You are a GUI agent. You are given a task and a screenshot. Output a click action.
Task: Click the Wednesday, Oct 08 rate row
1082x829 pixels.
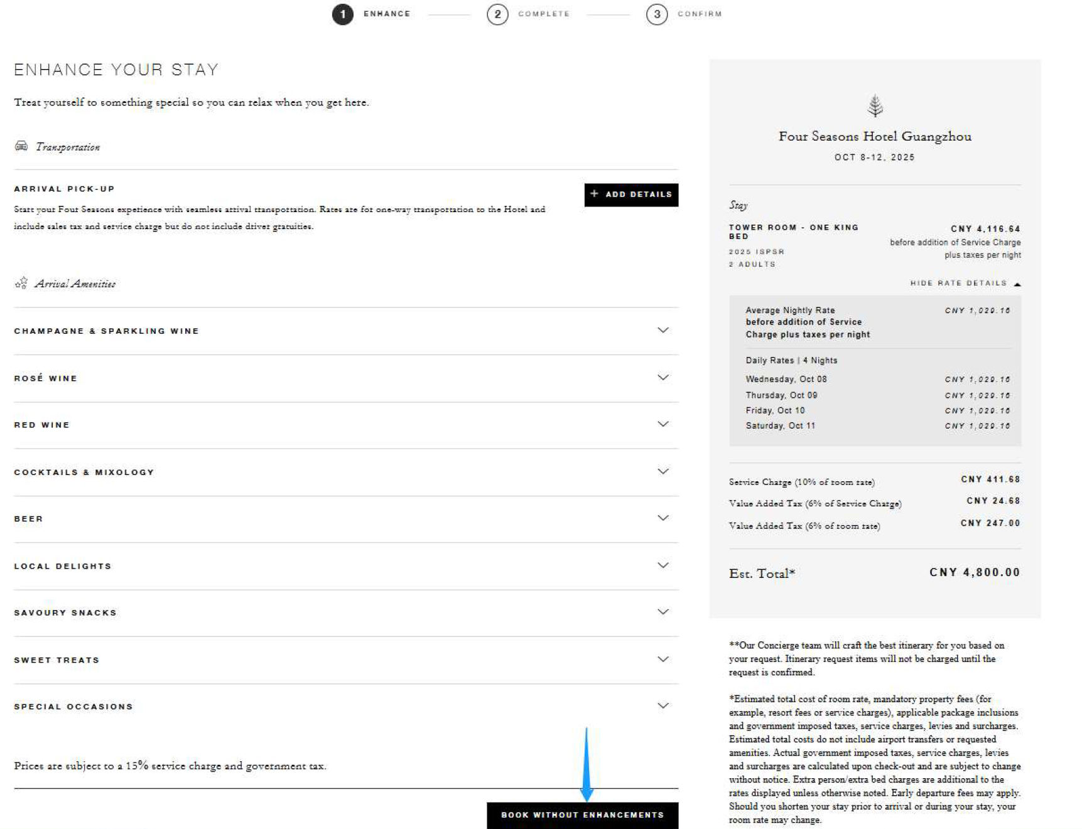tap(877, 379)
